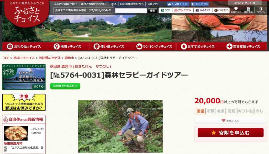
Task: Click the GCF crowdfunding sidebar banner
Action: pos(24,77)
